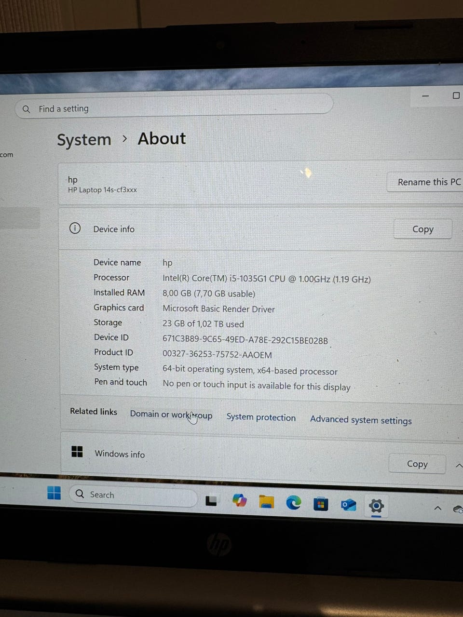Select Microsoft Basic Render Driver text
Screen dimensions: 463x617
point(218,309)
